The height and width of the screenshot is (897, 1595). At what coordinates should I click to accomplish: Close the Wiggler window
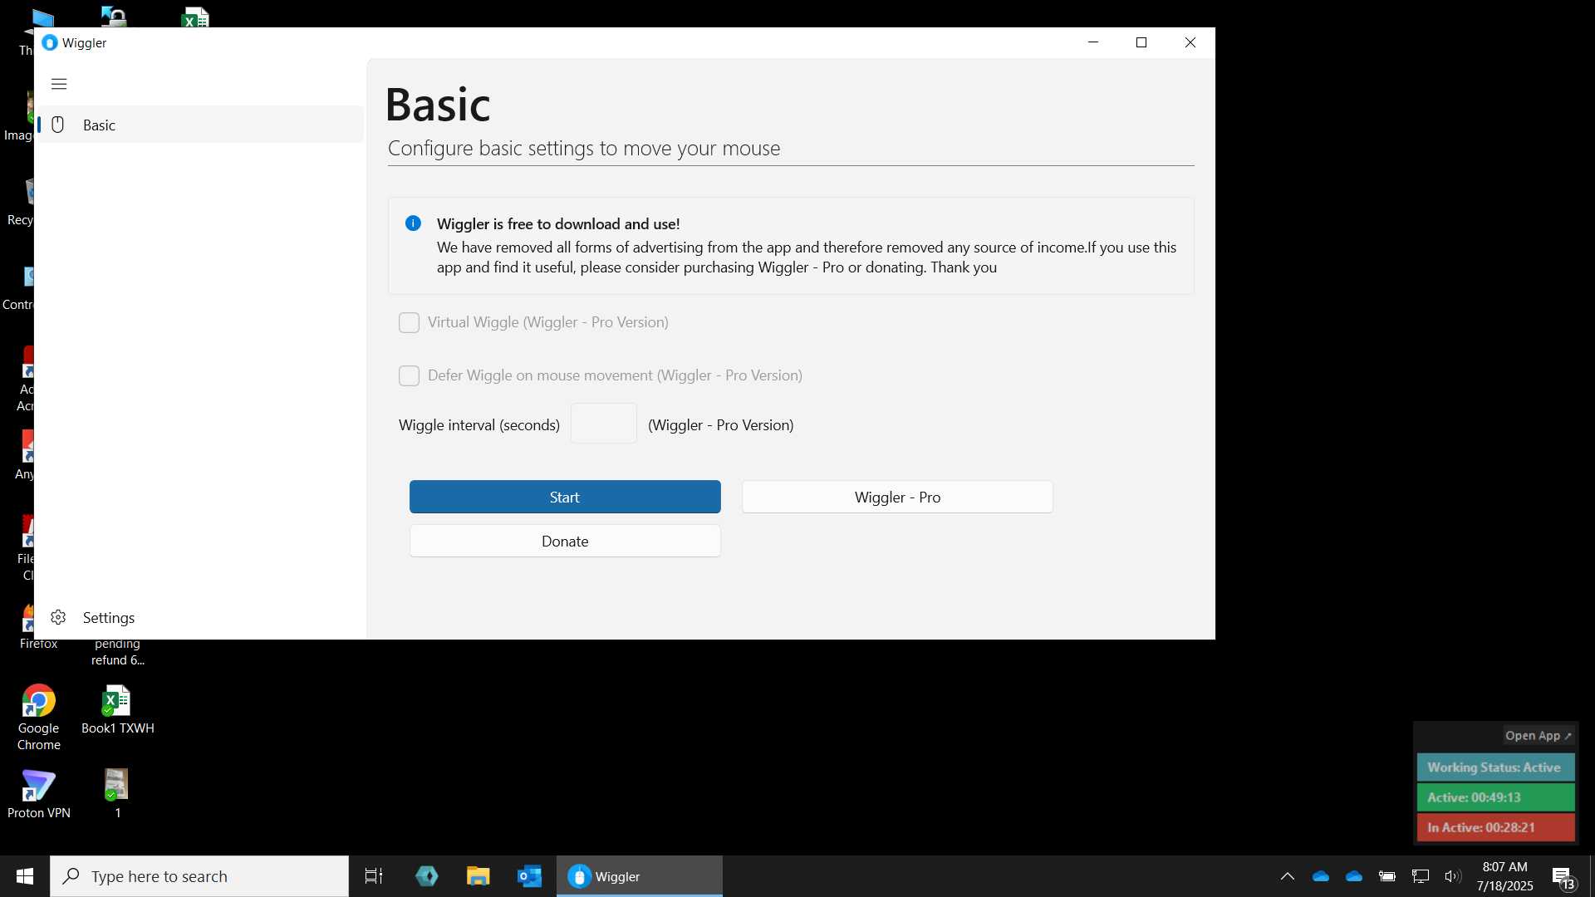click(x=1190, y=42)
